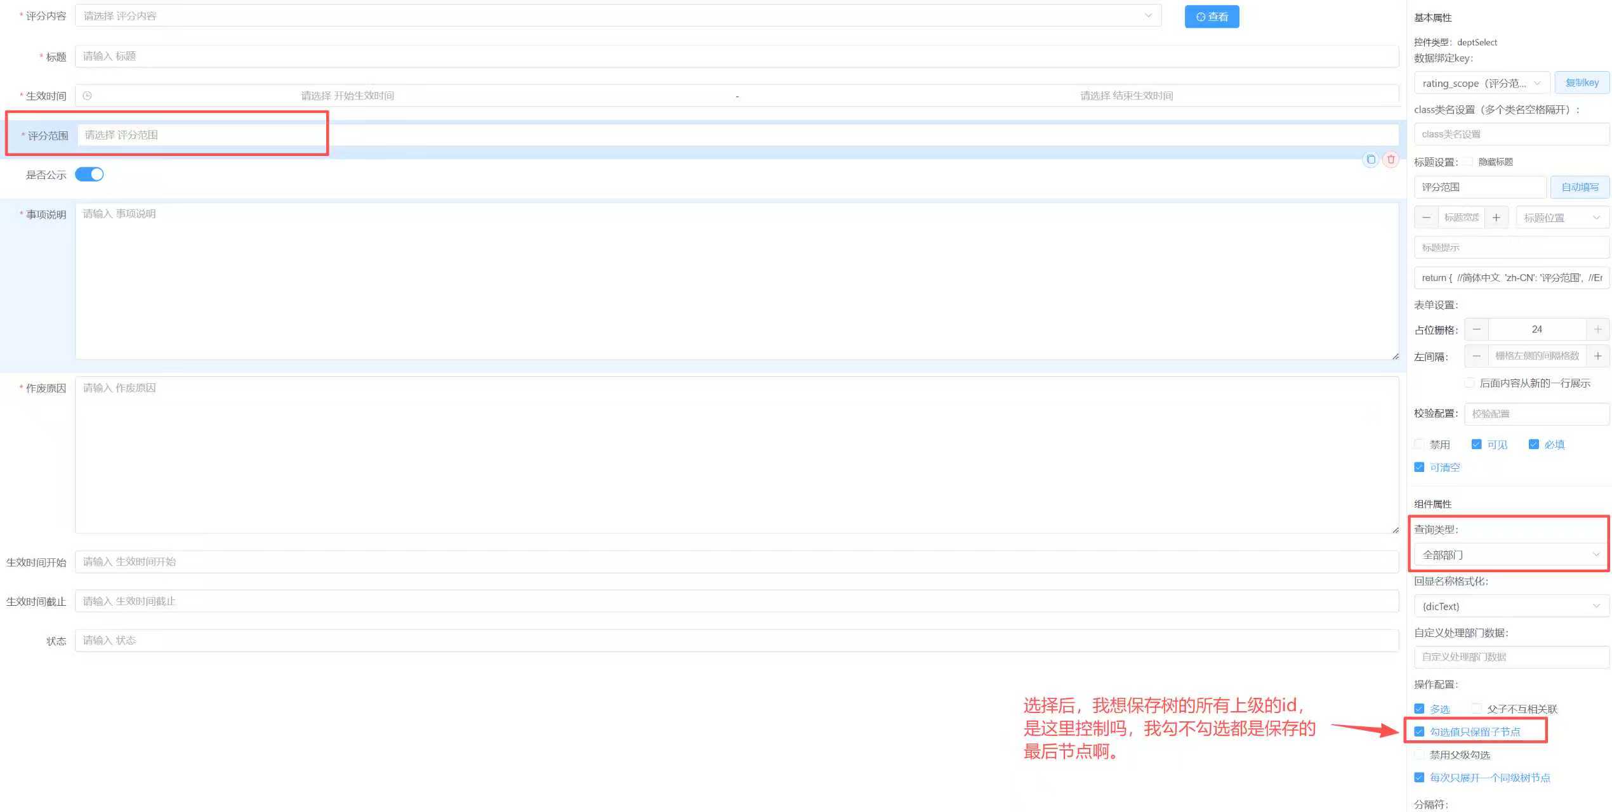
Task: Click plus icon for 标题宽度
Action: click(x=1496, y=218)
